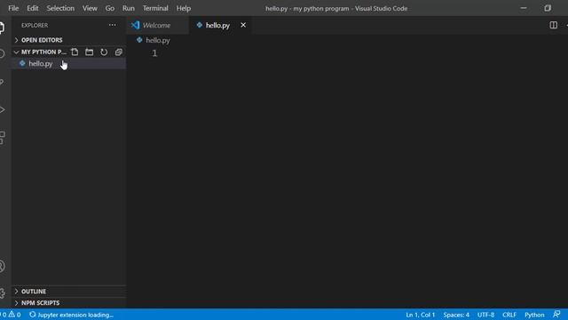Open the Manage gear icon
Image resolution: width=568 pixels, height=320 pixels.
(2, 293)
